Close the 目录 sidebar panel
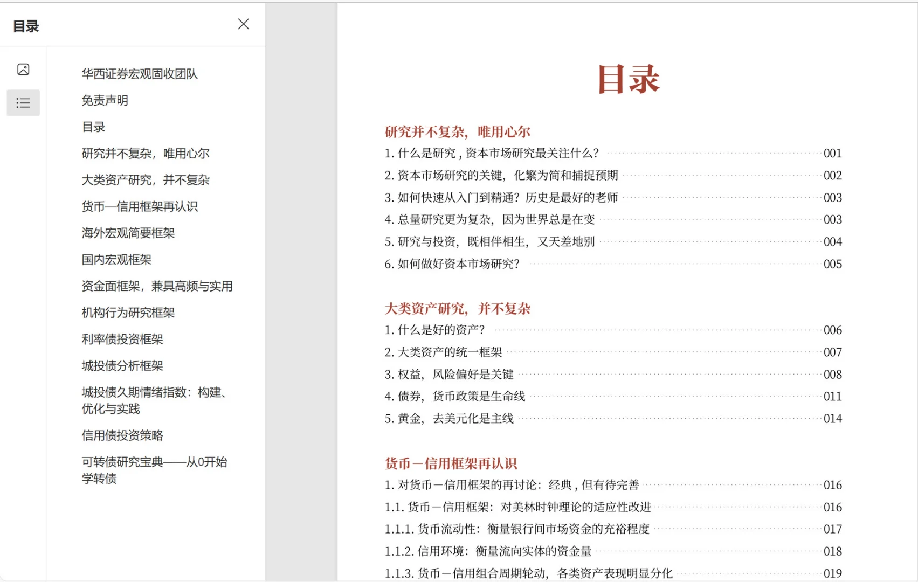This screenshot has width=918, height=582. pyautogui.click(x=243, y=24)
